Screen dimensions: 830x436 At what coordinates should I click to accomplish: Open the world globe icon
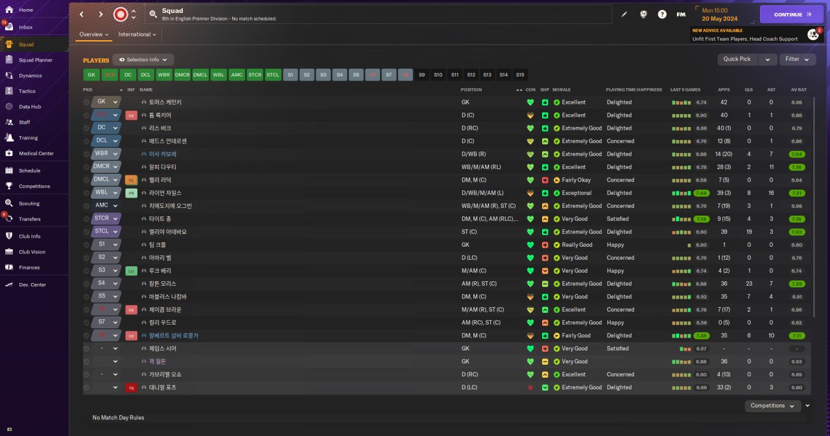pos(643,14)
